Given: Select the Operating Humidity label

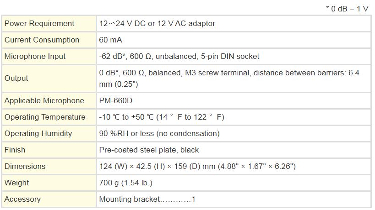Looking at the screenshot, I should [38, 133].
